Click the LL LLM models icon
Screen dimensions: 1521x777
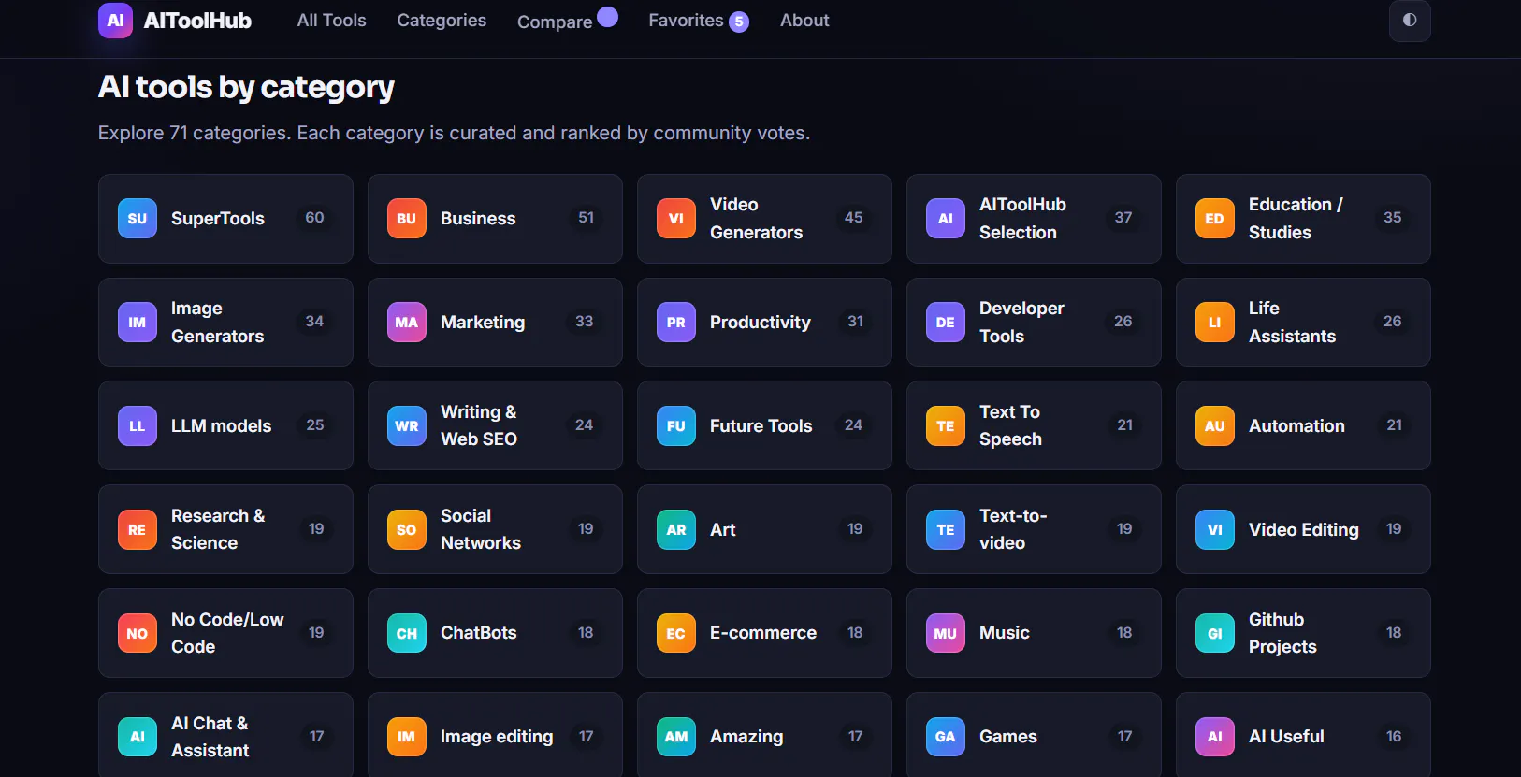pyautogui.click(x=138, y=426)
